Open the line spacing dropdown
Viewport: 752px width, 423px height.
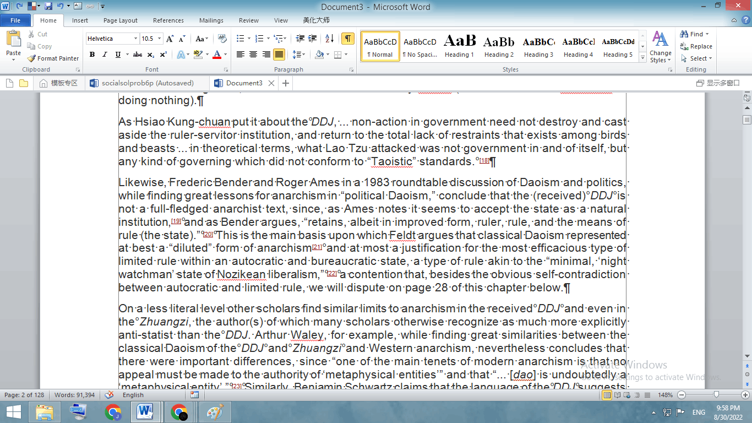click(299, 55)
